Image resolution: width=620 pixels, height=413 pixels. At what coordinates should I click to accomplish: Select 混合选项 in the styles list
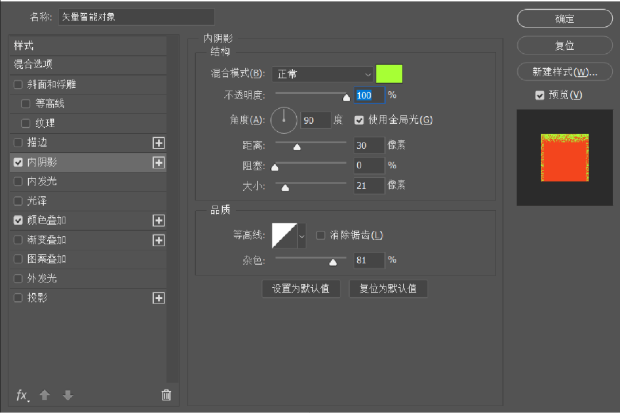pyautogui.click(x=33, y=65)
